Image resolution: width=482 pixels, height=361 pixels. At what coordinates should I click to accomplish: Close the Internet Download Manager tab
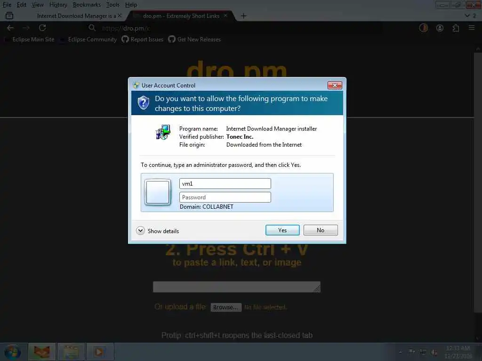pos(120,16)
